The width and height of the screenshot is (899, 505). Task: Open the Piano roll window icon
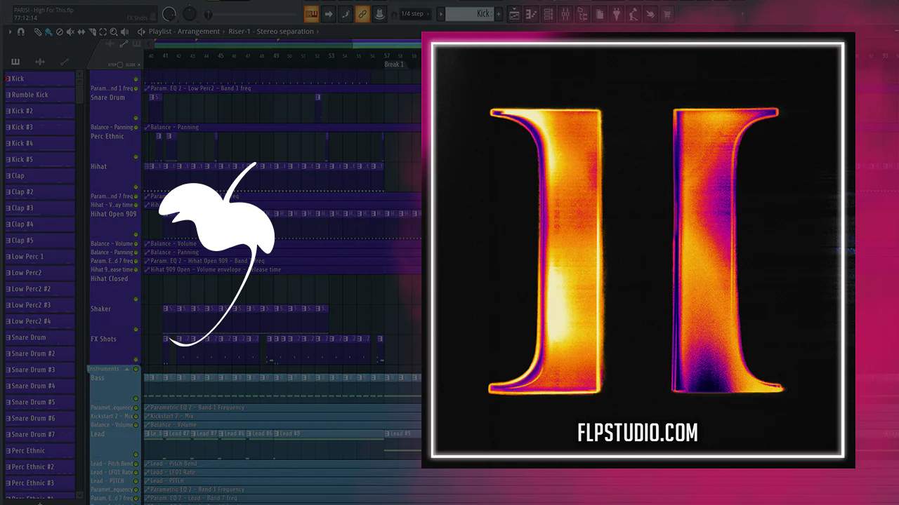[532, 13]
